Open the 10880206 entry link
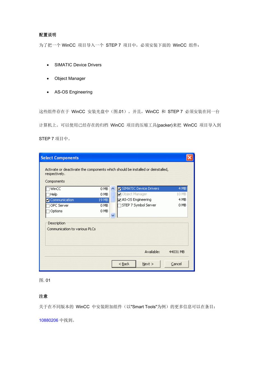Screen dimensions: 258x366 click(49, 320)
